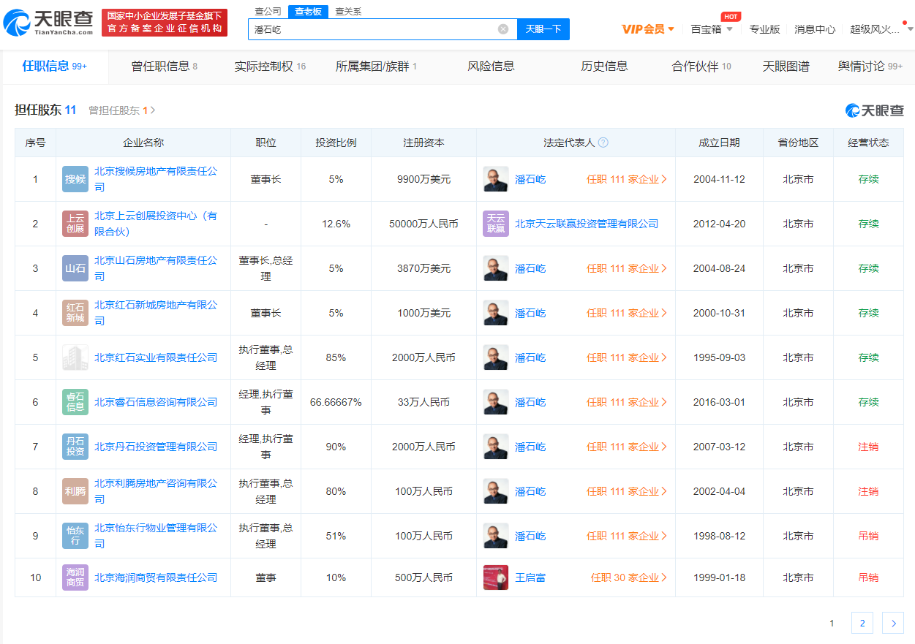
Task: Click 潘石屹's photo in the 北京红石实业 row
Action: pyautogui.click(x=496, y=357)
